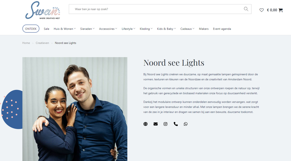This screenshot has width=291, height=161.
Task: Click the search magnifier icon
Action: coord(246,9)
